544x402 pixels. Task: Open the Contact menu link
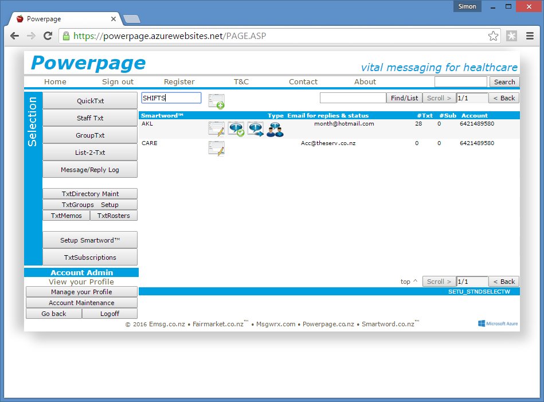click(303, 82)
